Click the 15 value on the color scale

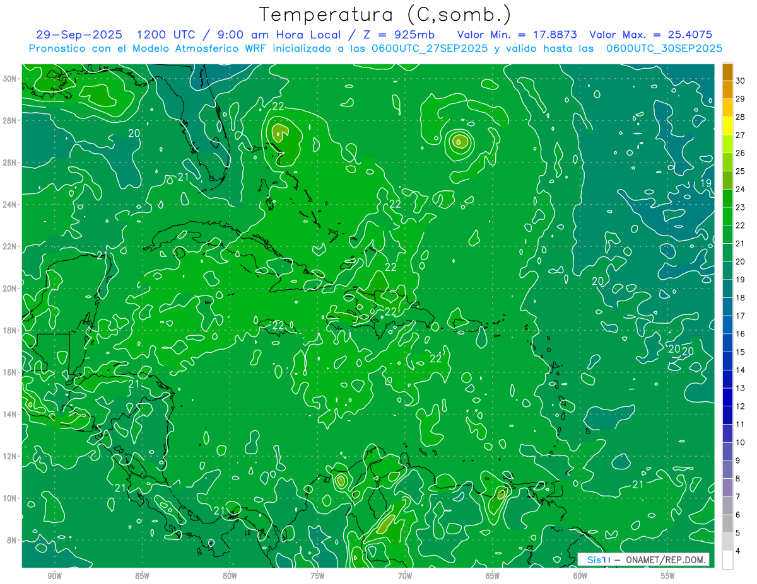pos(741,352)
